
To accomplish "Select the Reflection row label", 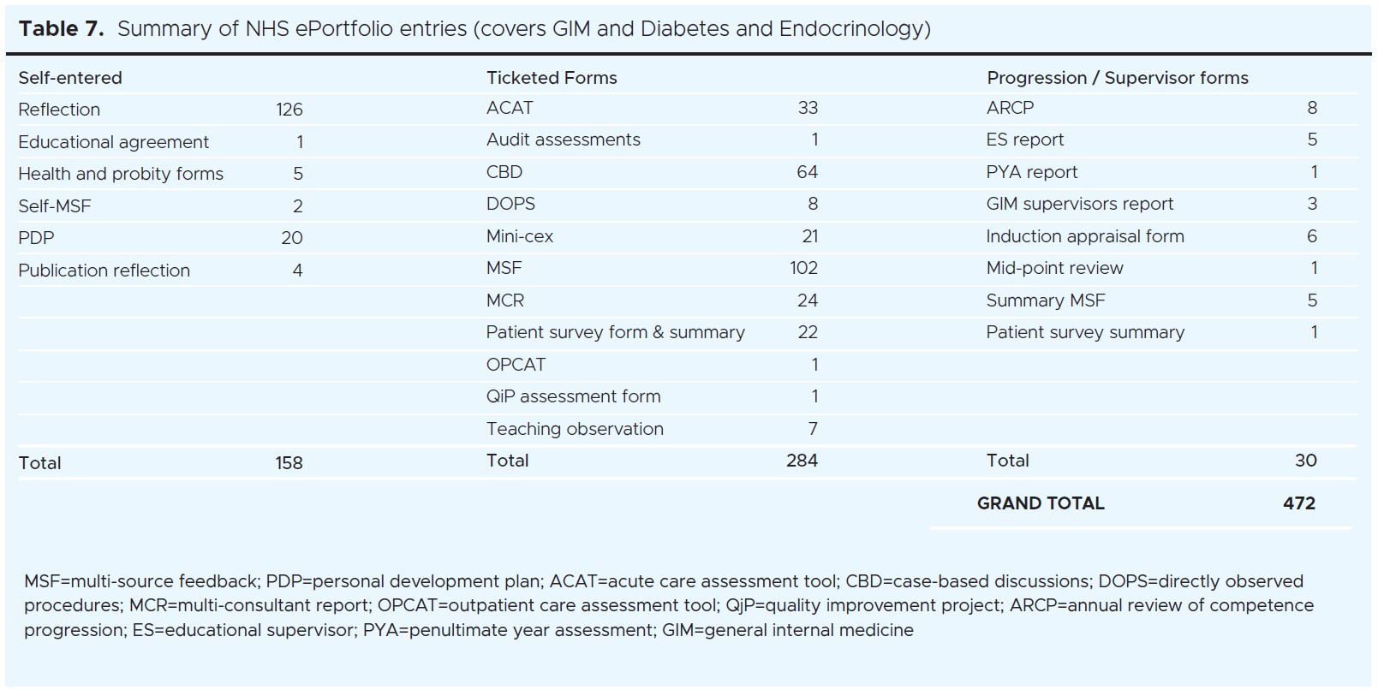I will point(59,110).
